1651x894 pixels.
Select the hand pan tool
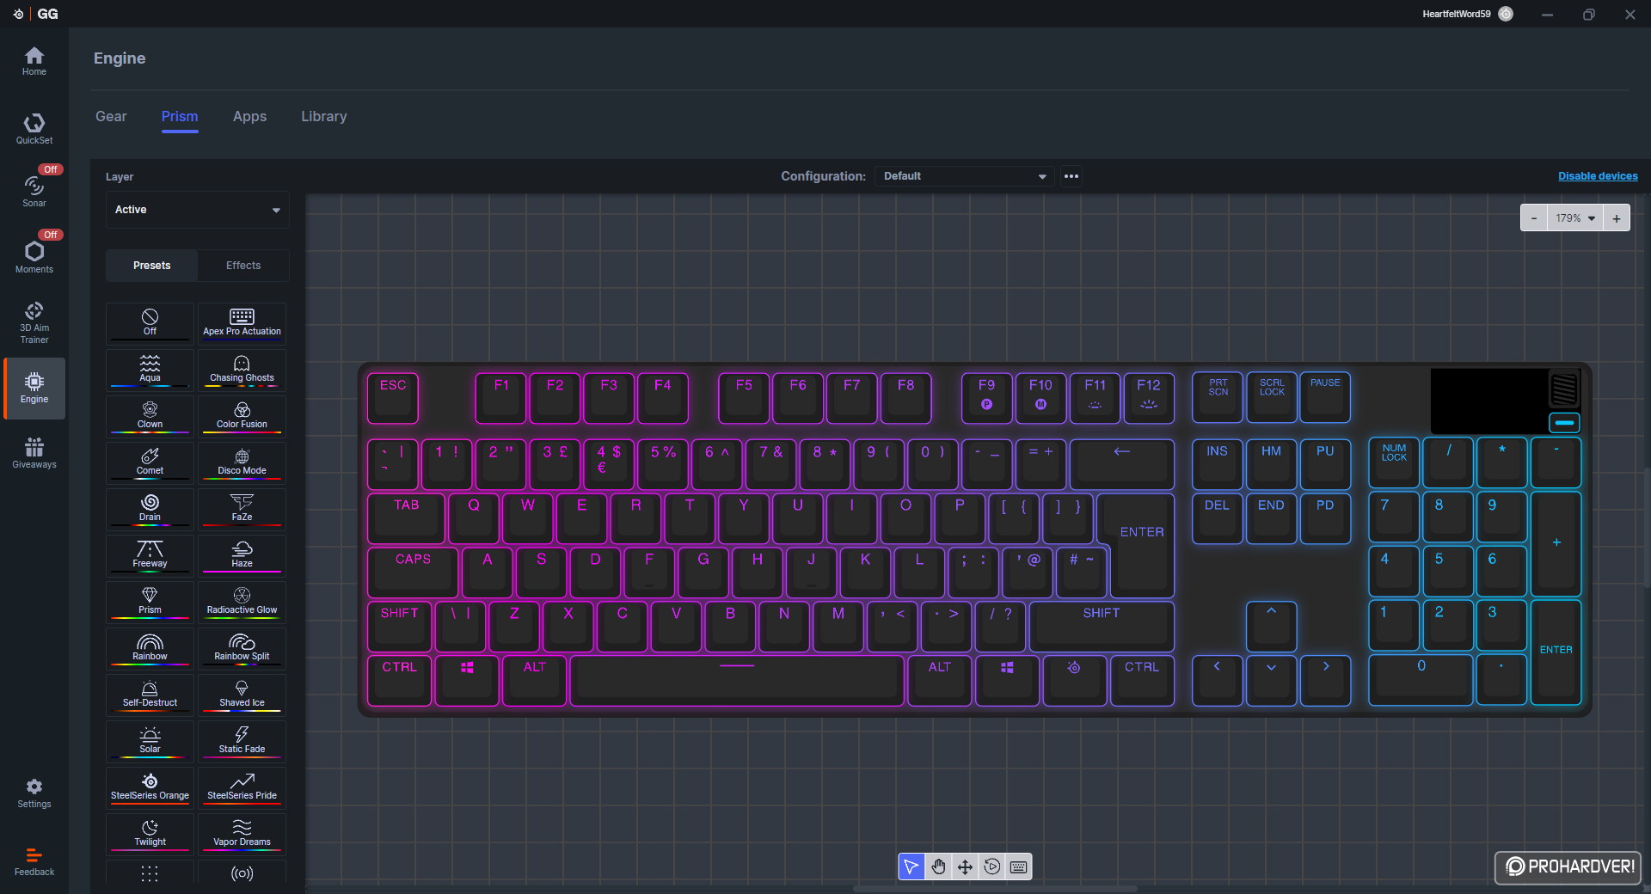pyautogui.click(x=938, y=866)
